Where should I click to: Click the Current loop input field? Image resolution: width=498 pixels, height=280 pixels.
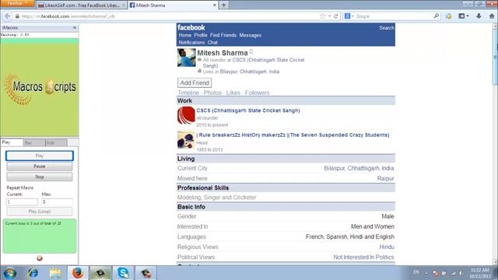click(23, 202)
